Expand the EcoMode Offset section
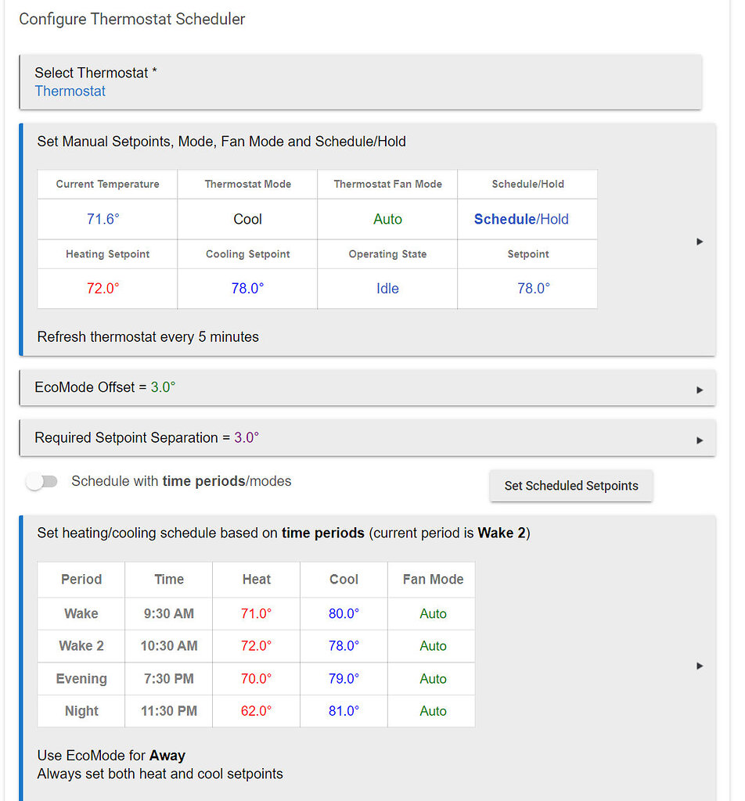The height and width of the screenshot is (801, 745). 699,388
